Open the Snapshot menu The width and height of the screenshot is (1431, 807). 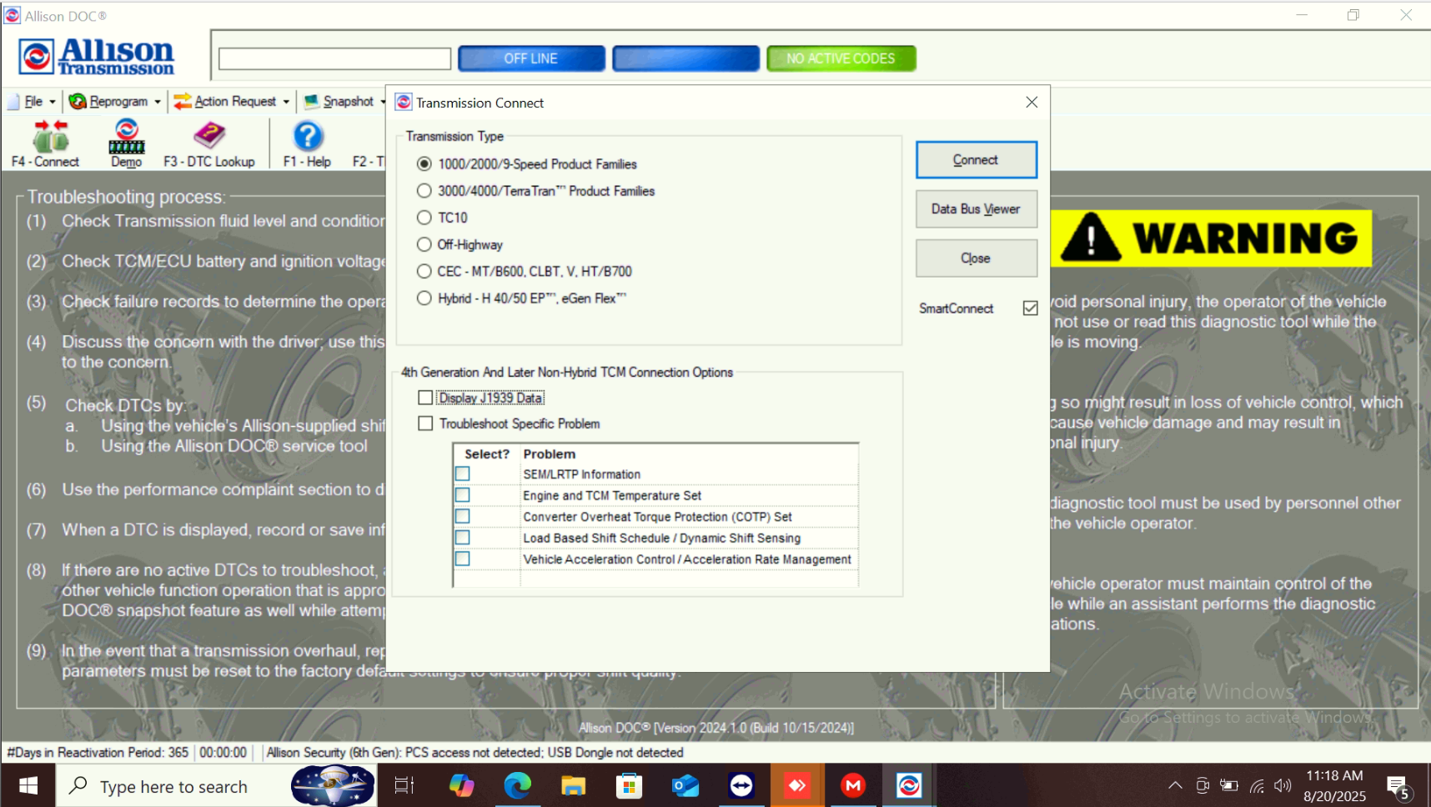[x=349, y=101]
